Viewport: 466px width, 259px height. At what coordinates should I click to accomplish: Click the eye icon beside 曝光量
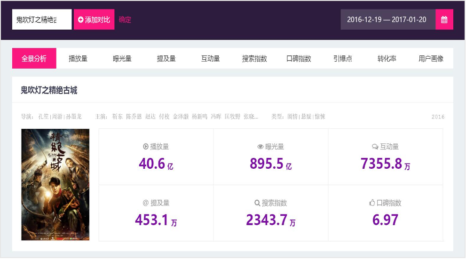(260, 147)
